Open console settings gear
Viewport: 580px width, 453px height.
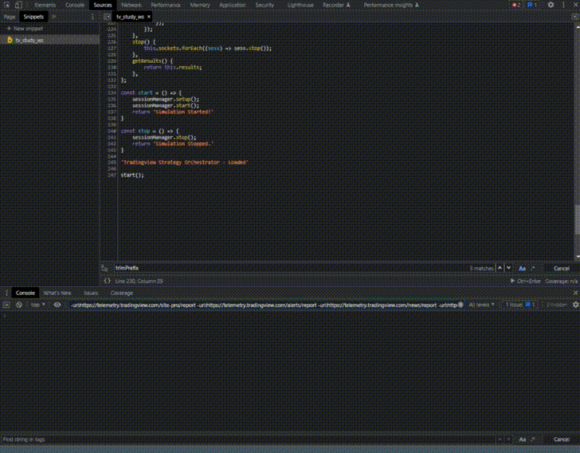[x=575, y=305]
